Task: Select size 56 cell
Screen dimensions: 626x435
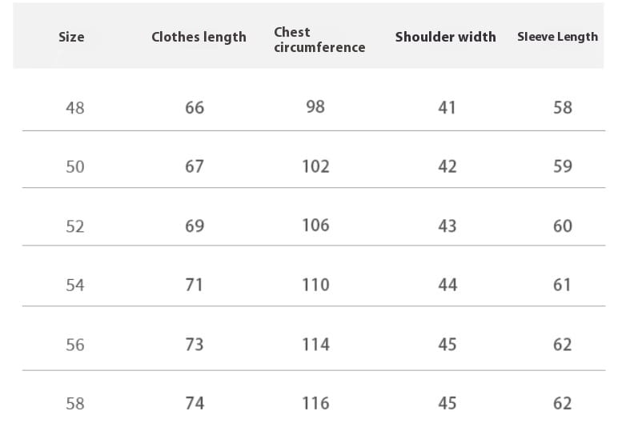Action: [x=75, y=345]
